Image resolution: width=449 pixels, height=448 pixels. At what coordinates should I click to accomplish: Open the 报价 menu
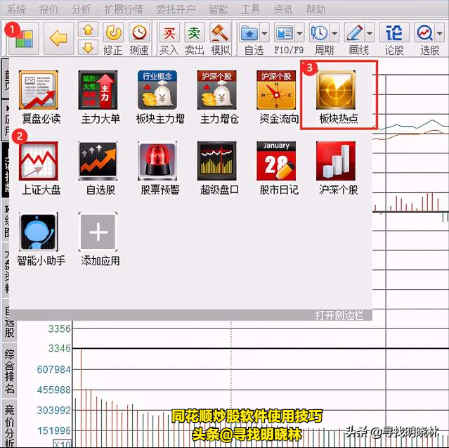(x=48, y=9)
